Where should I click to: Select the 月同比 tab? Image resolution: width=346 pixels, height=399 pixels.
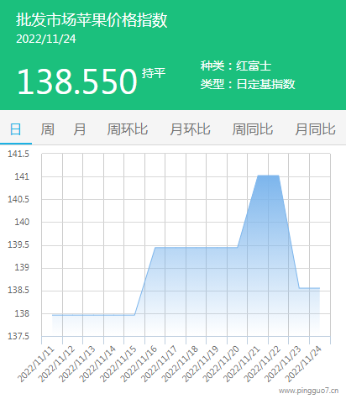coord(315,129)
